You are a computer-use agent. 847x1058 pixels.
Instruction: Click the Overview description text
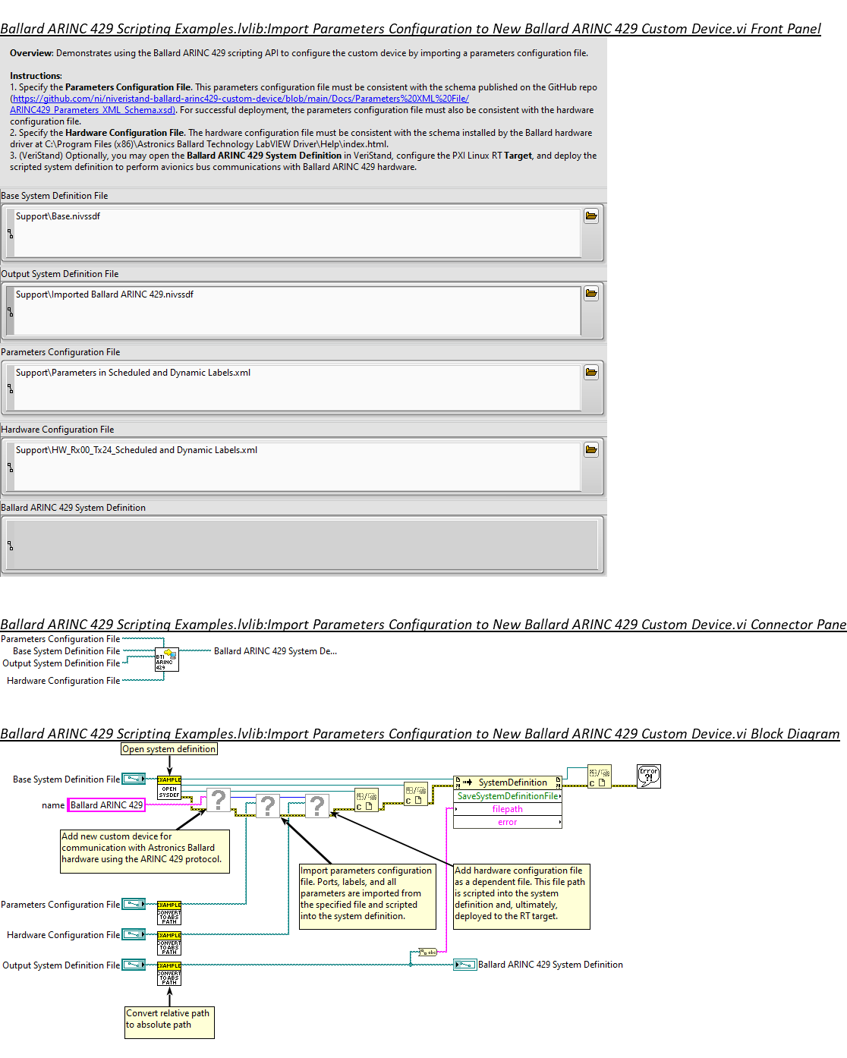click(x=299, y=53)
